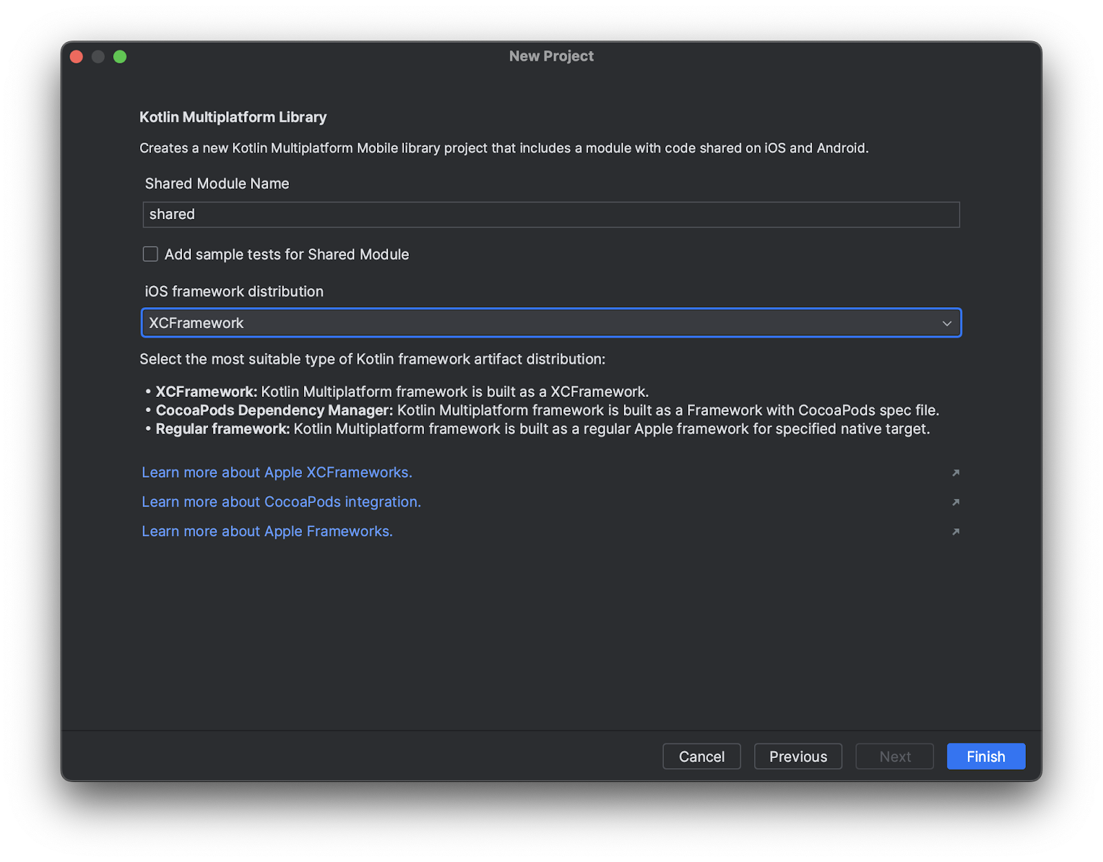Screen dimensions: 1103x862
Task: Enable Add sample tests for Shared Module
Action: click(x=150, y=254)
